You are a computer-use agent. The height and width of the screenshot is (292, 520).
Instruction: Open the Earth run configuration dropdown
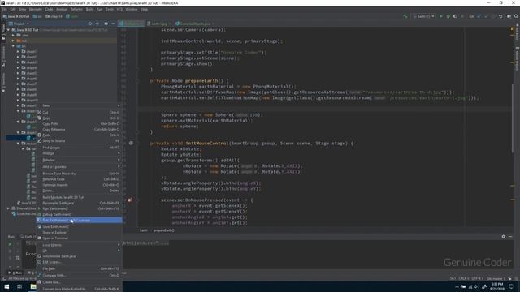(x=423, y=16)
